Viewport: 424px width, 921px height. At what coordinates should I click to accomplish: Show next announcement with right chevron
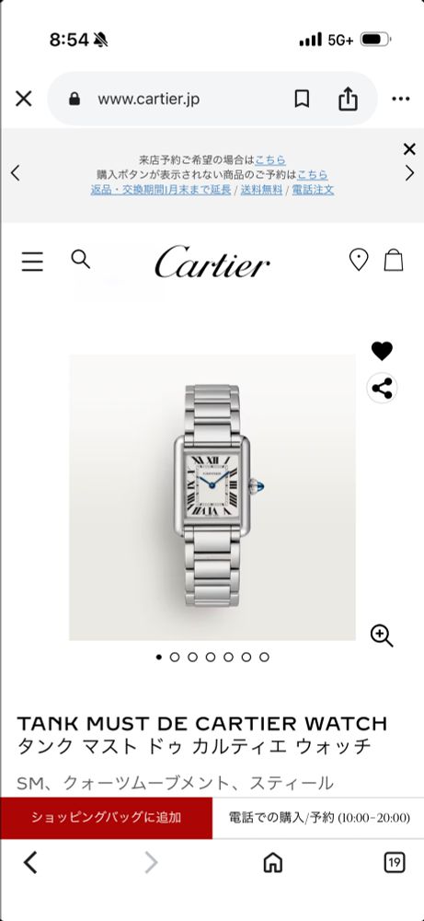[x=410, y=173]
